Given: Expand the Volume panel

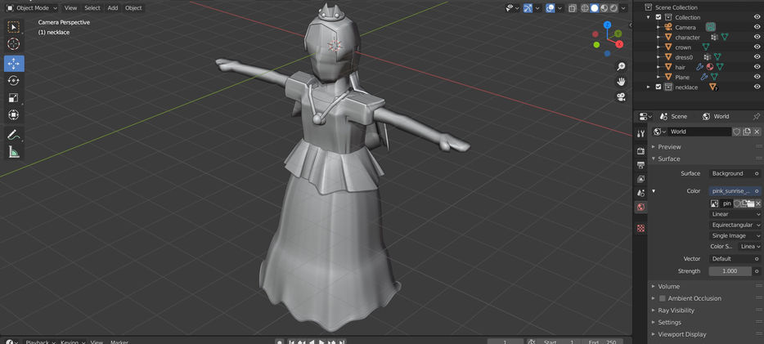Looking at the screenshot, I should [668, 287].
